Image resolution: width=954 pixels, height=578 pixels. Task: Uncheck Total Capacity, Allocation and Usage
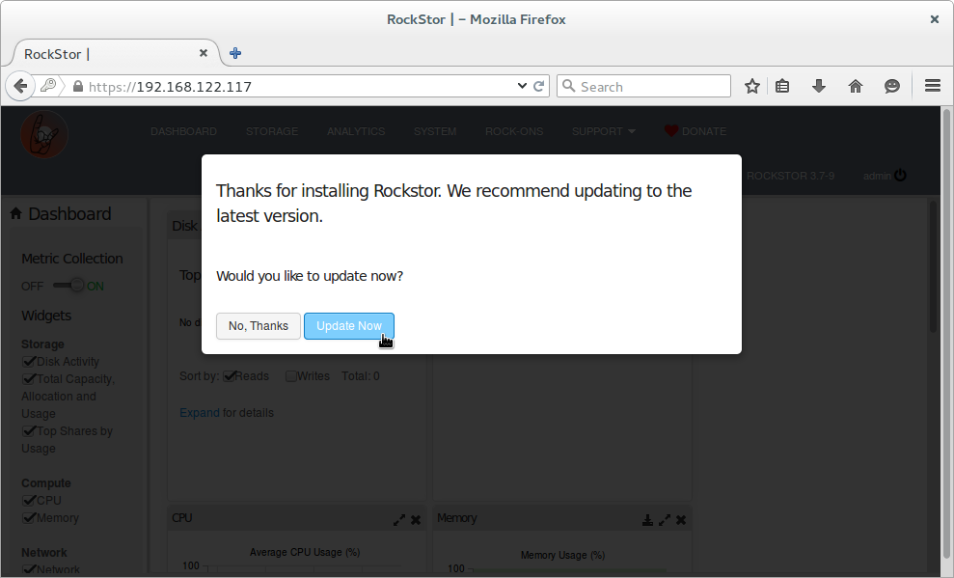pyautogui.click(x=29, y=379)
